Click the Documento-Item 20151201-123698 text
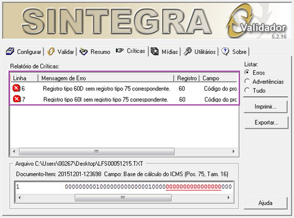Screen dimensions: 294x218 coord(59,174)
